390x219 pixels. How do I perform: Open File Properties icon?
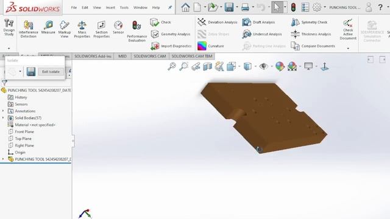coord(305,7)
